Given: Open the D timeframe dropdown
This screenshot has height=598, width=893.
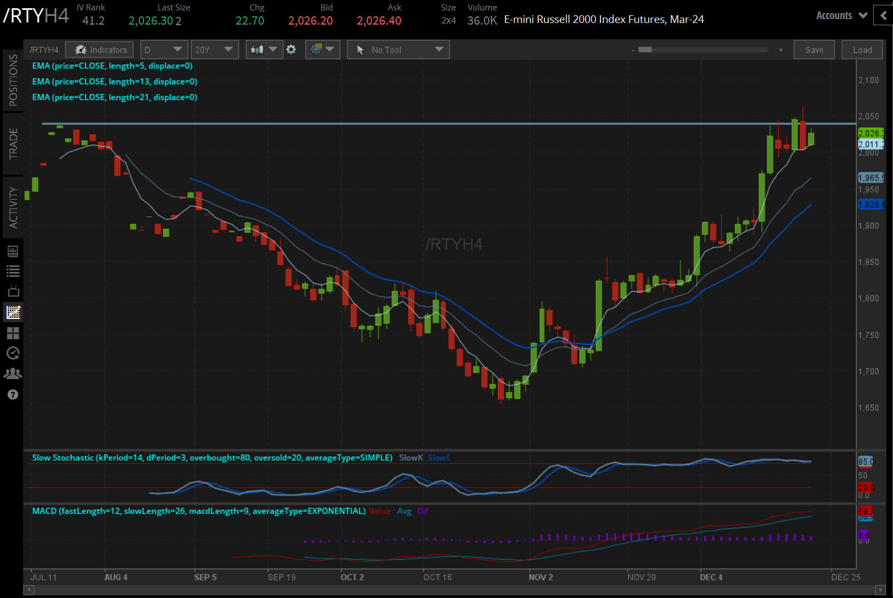Looking at the screenshot, I should coord(164,49).
